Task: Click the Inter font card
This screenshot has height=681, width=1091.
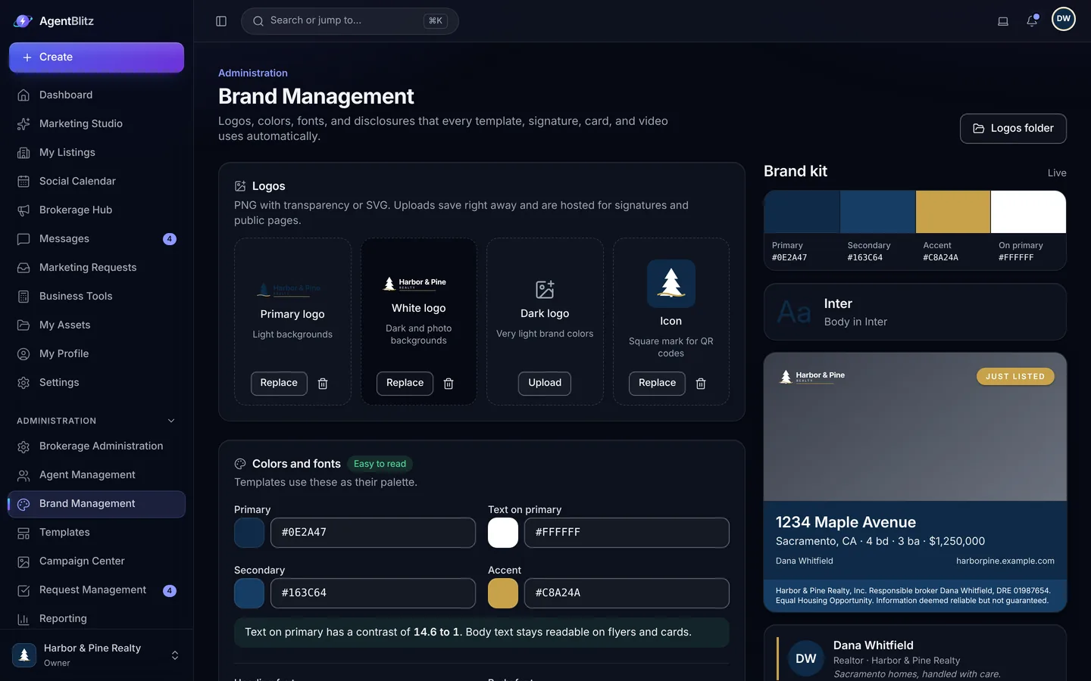Action: (915, 312)
